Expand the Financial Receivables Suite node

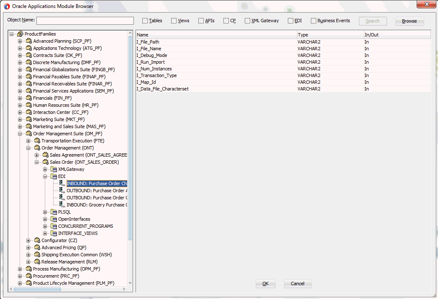[x=20, y=84]
